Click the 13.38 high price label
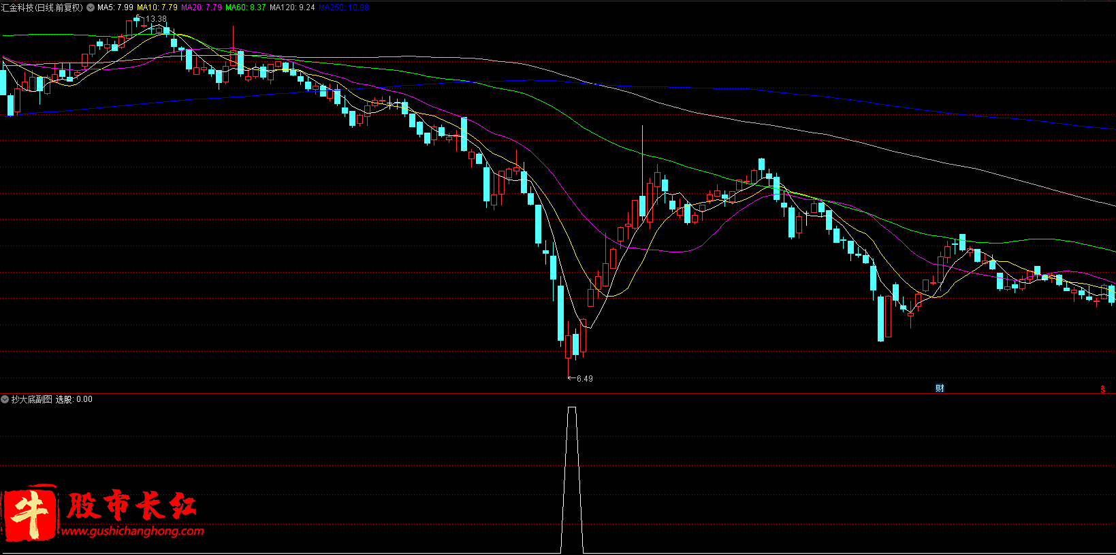Image resolution: width=1116 pixels, height=555 pixels. point(156,19)
